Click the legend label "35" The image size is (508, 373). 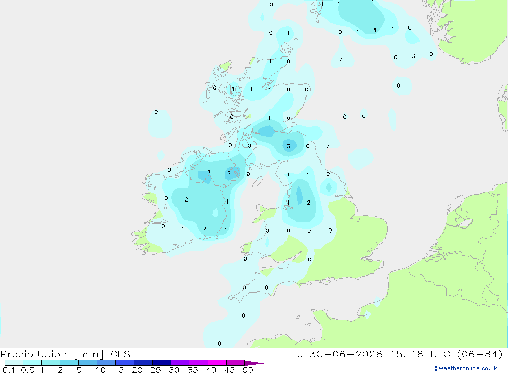pyautogui.click(x=193, y=370)
